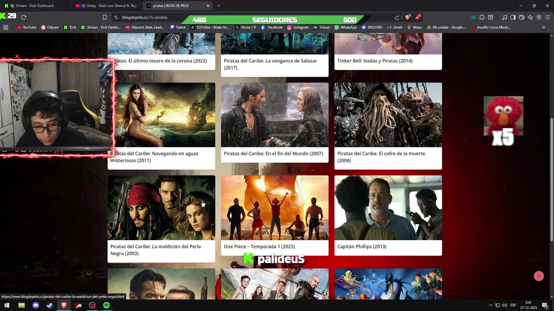Open File Explorer from taskbar
Image resolution: width=554 pixels, height=311 pixels.
(x=21, y=305)
